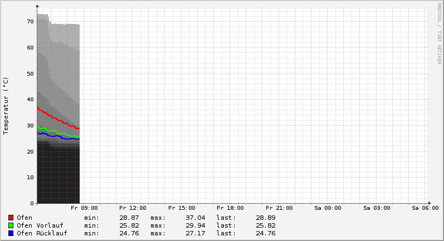Click the green Ofen Vorlauf legend swatch

pos(11,225)
